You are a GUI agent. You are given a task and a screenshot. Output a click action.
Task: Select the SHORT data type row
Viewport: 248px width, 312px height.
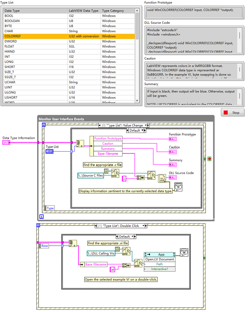(69, 67)
